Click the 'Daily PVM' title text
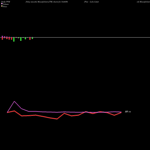Image resolution: width=150 pixels, height=150 pixels. (6, 2)
